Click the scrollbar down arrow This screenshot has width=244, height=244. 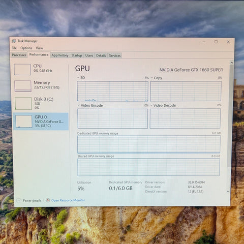[228, 192]
